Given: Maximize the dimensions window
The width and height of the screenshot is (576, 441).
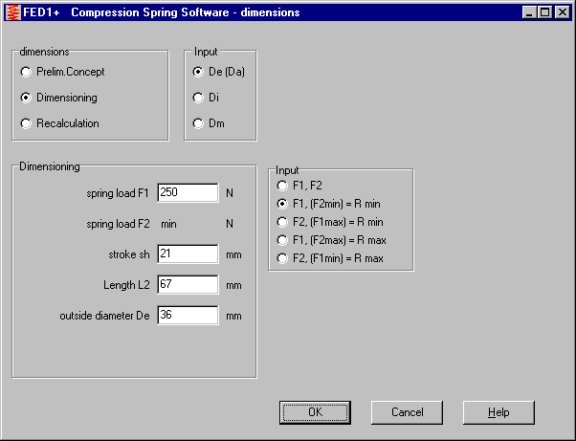Looking at the screenshot, I should pos(544,12).
